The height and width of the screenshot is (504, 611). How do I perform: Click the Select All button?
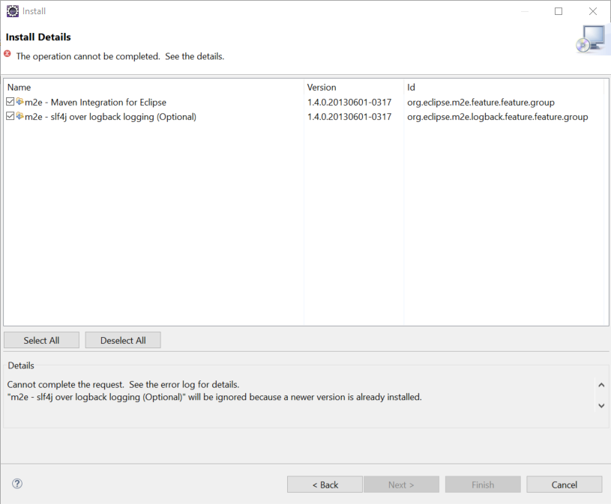pyautogui.click(x=41, y=340)
